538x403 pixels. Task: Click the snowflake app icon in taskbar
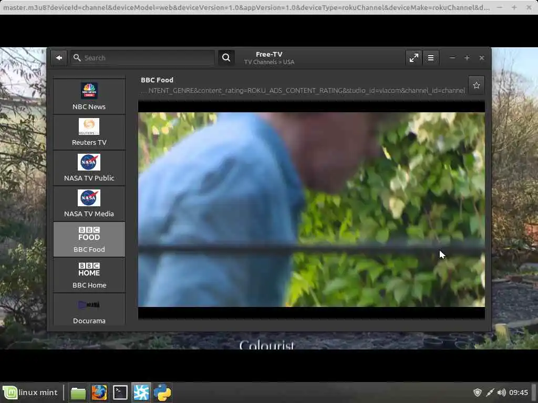click(141, 393)
